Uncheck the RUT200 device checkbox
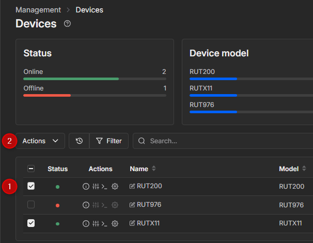This screenshot has height=243, width=313. tap(31, 186)
